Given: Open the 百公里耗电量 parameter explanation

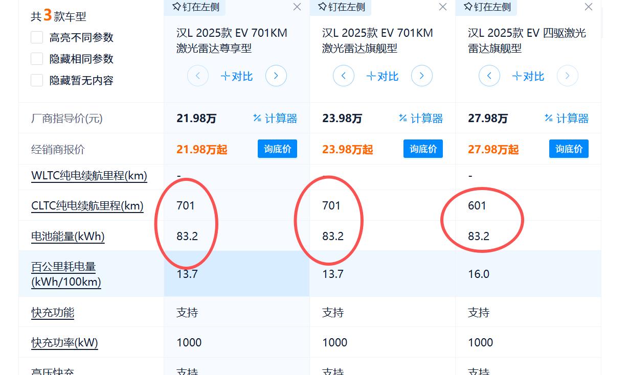Looking at the screenshot, I should coord(66,274).
